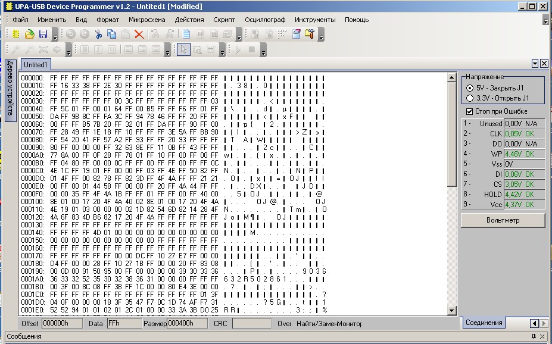Click the Offset value field
The image size is (552, 344).
point(62,323)
